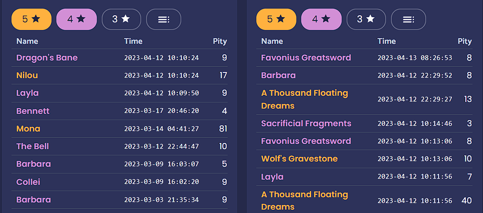Toggle the 5-star filter in left panel
The image size is (483, 213).
pyautogui.click(x=31, y=19)
